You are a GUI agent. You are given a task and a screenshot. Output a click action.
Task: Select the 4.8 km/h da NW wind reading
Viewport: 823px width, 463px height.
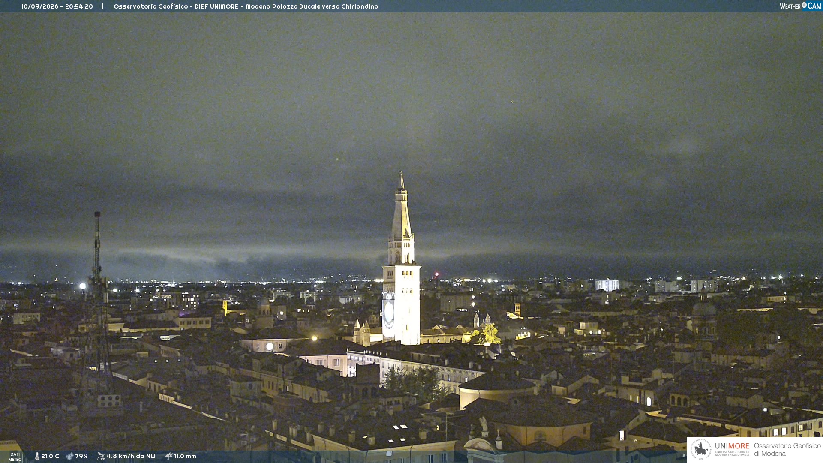click(x=131, y=457)
